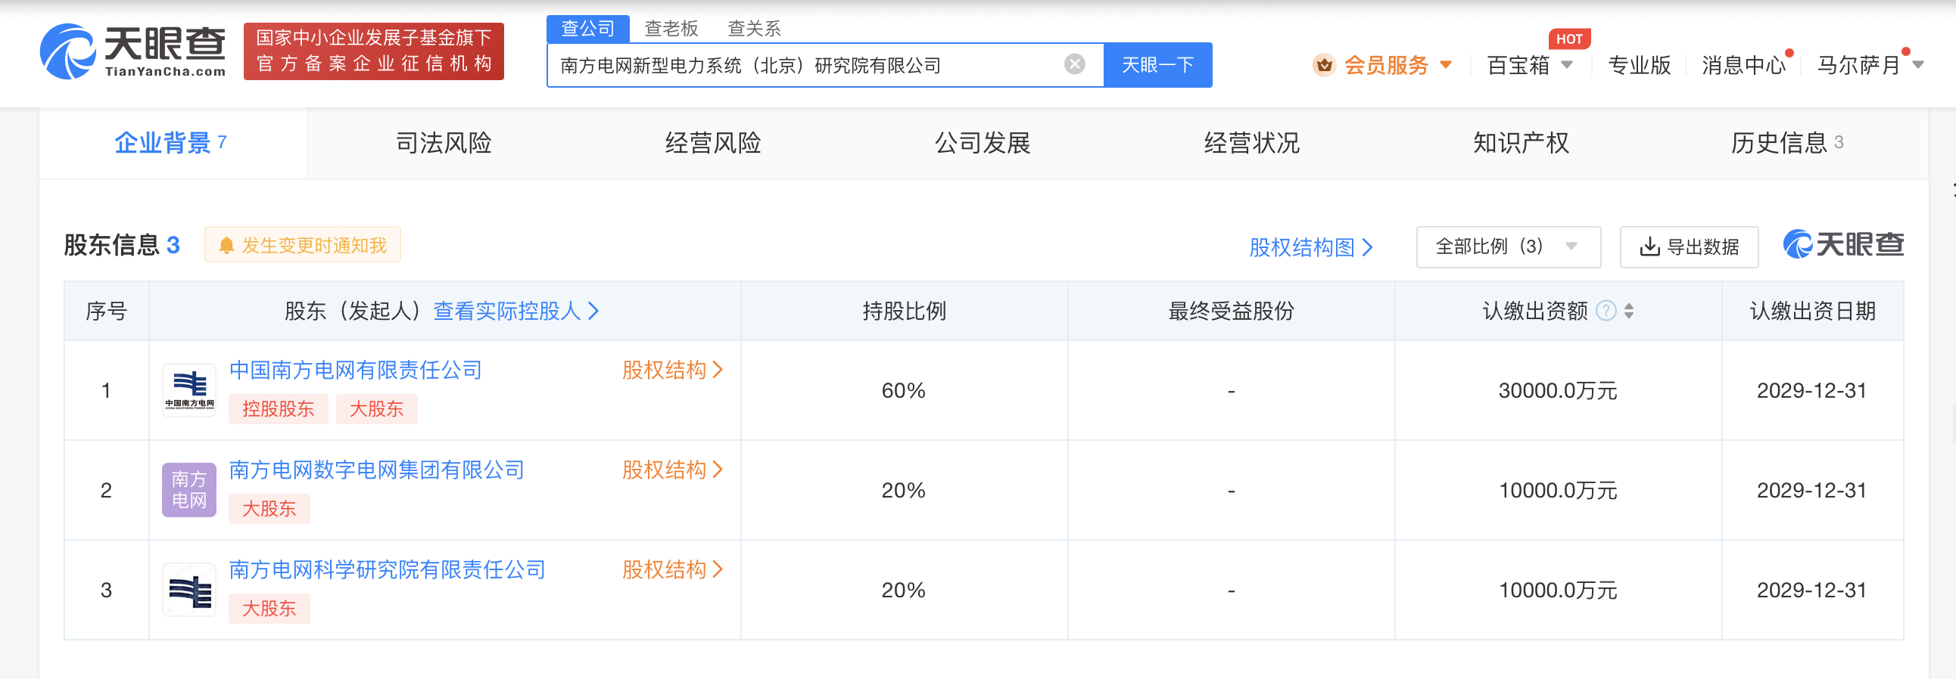Switch to the 司法风险 tab
This screenshot has height=679, width=1956.
click(x=444, y=143)
